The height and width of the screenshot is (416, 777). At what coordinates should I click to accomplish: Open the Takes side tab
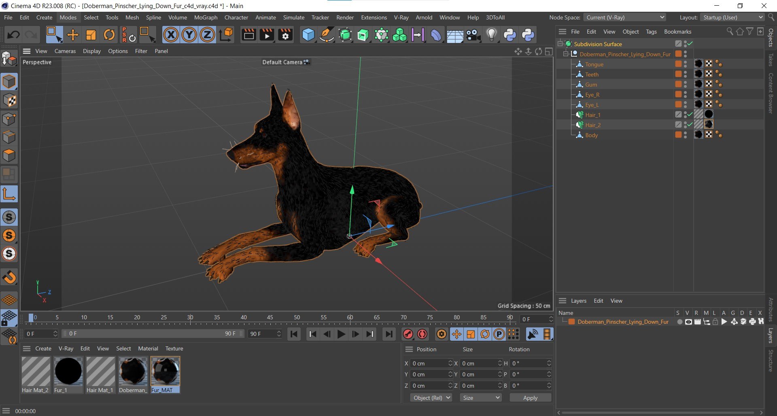(x=771, y=59)
